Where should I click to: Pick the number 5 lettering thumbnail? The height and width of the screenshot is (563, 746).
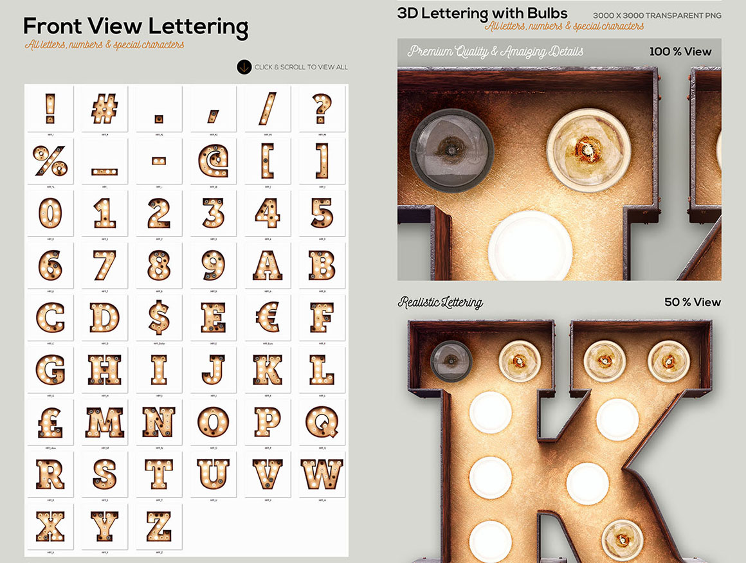pos(322,213)
